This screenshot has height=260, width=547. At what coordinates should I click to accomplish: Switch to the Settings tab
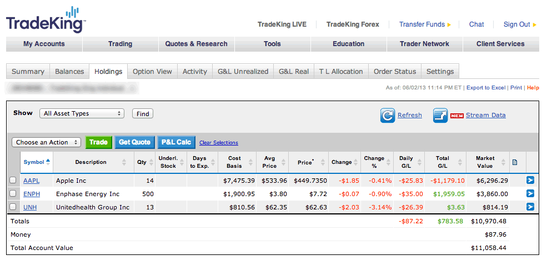440,72
